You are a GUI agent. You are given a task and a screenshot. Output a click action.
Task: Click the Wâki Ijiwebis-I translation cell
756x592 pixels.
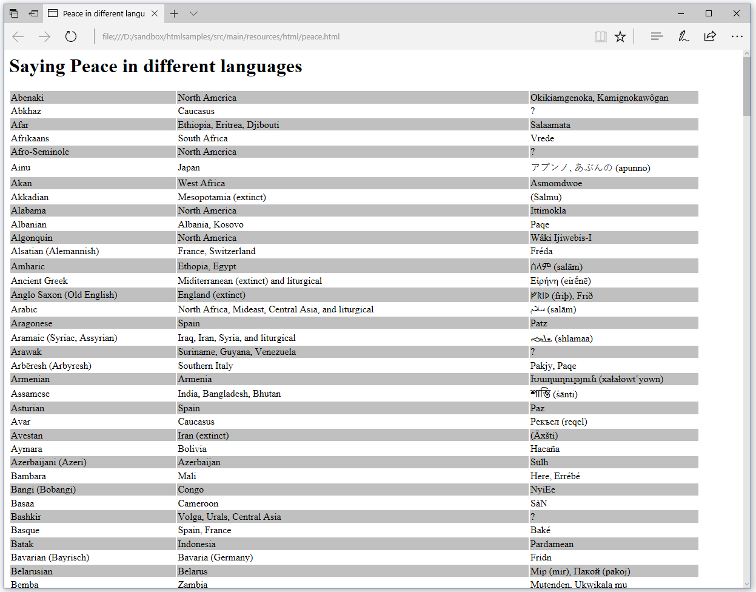[x=614, y=238]
